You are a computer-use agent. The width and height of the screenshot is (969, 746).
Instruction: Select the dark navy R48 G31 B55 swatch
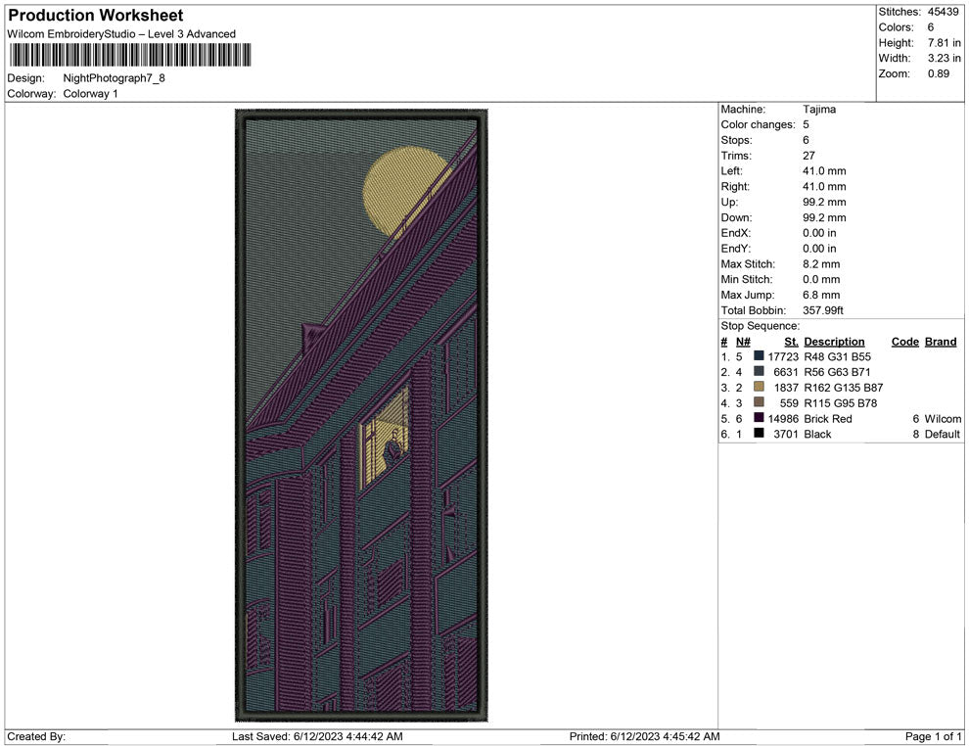click(x=759, y=356)
